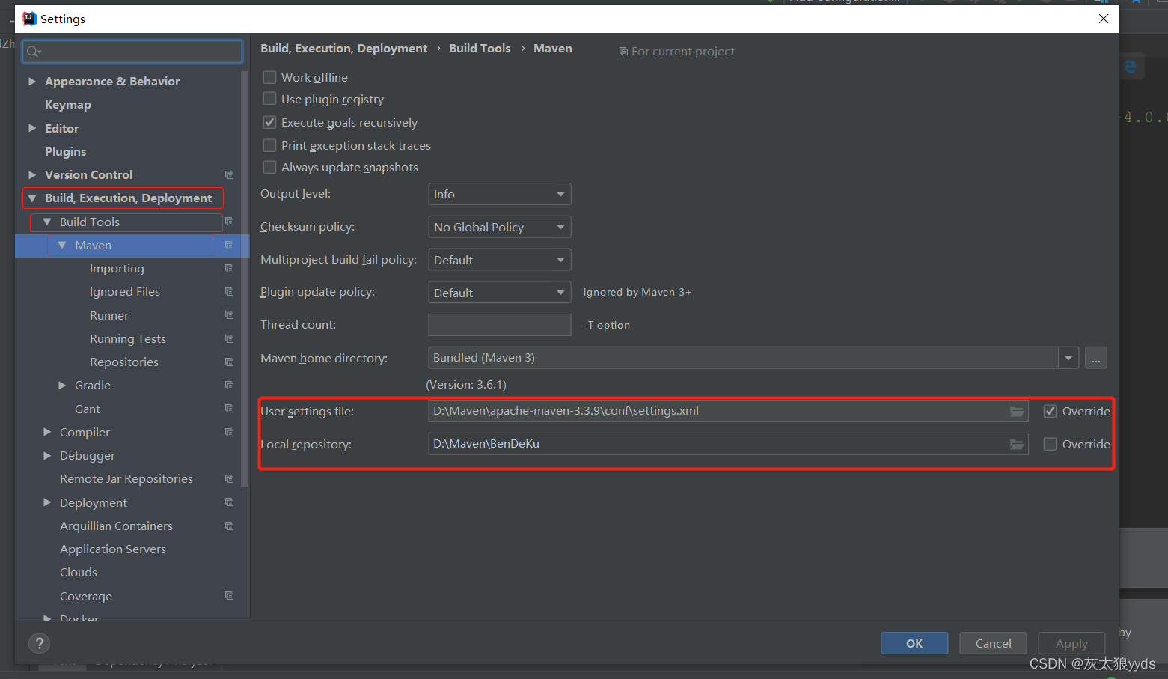Click project-level icon beside Version Control
This screenshot has width=1168, height=679.
[x=230, y=175]
